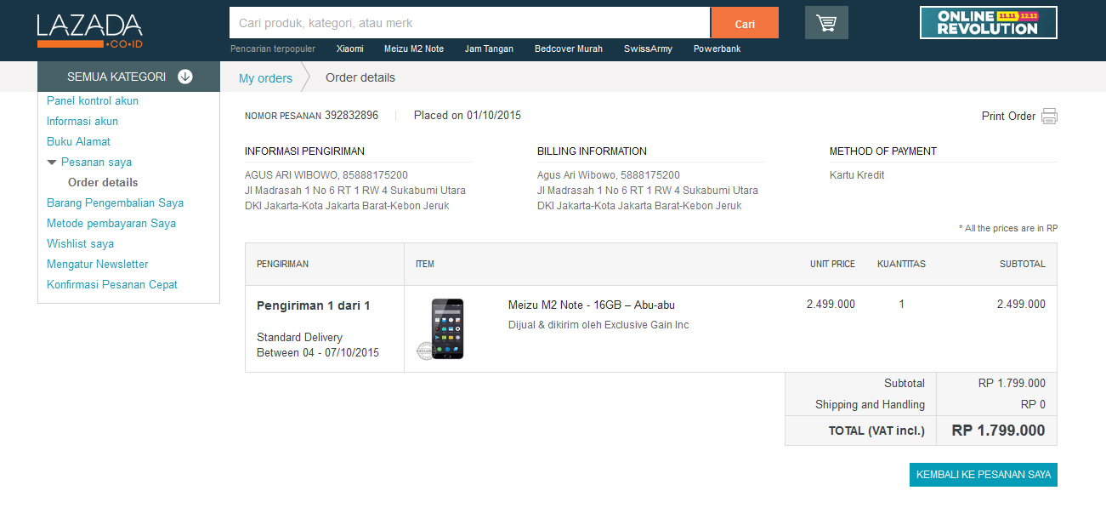Screen dimensions: 1106x519
Task: Open Meizu M2 Note product title link
Action: tap(591, 305)
